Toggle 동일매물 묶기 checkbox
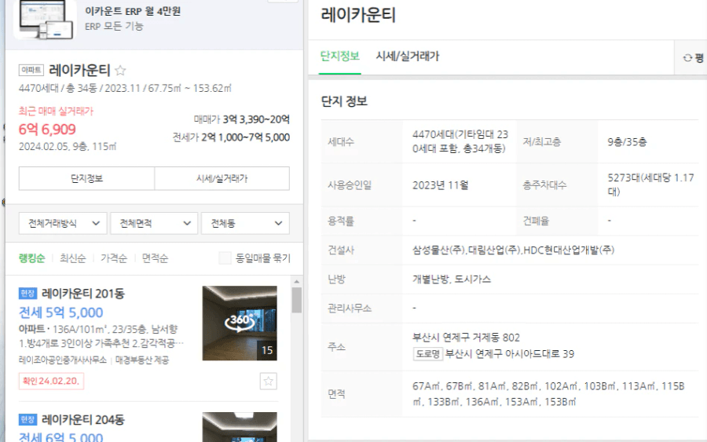Screen dimensions: 707x442 (225, 258)
